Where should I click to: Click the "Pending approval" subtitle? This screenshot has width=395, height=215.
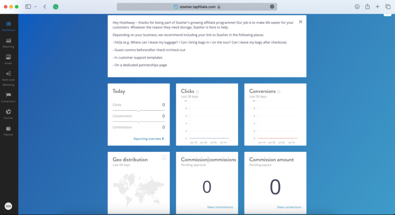tap(193, 165)
